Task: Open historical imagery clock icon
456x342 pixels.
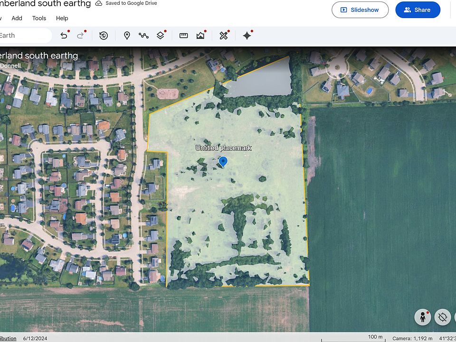Action: tap(104, 36)
